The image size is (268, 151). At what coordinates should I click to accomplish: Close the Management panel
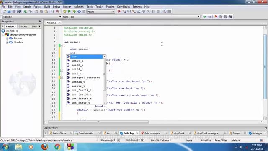tap(40, 21)
